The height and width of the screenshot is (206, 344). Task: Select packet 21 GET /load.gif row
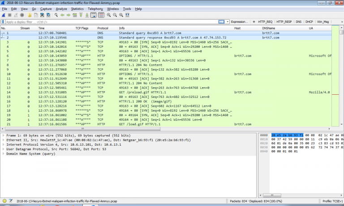click(166, 124)
